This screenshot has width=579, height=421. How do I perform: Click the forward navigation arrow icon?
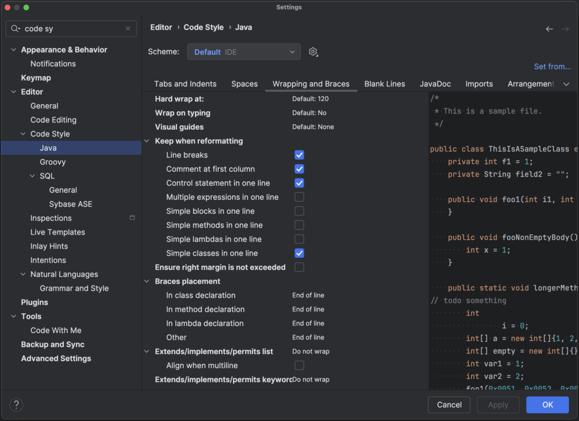point(565,29)
